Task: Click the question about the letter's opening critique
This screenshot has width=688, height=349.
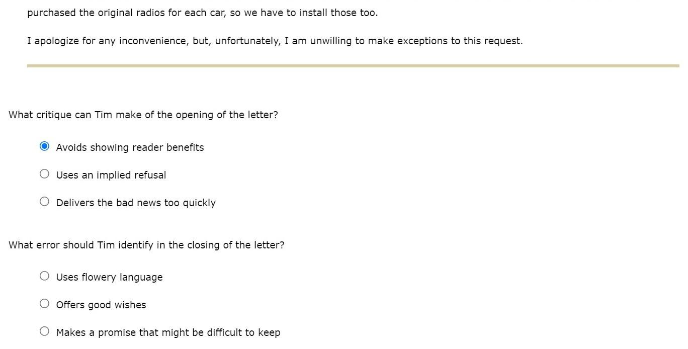Action: [x=143, y=114]
